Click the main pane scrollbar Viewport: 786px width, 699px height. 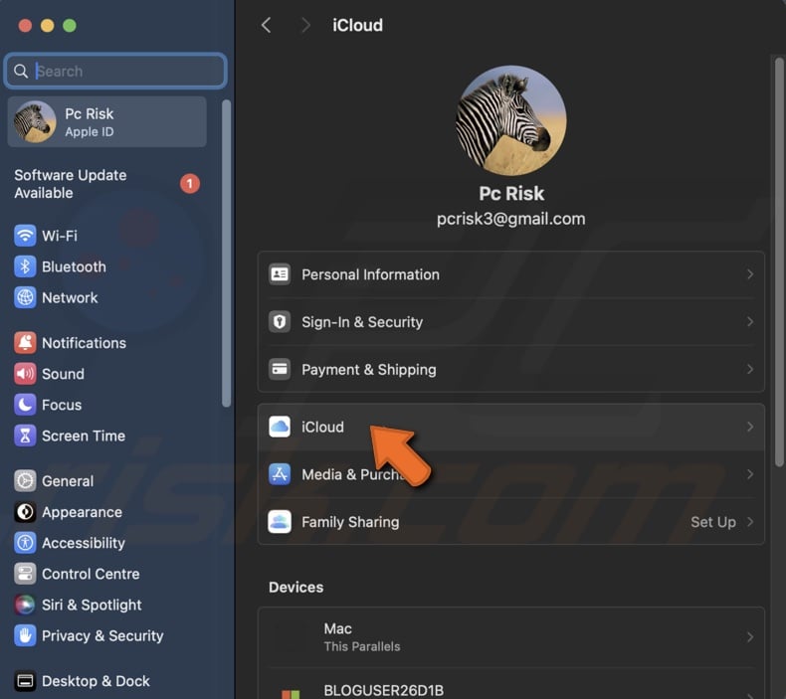(x=779, y=262)
